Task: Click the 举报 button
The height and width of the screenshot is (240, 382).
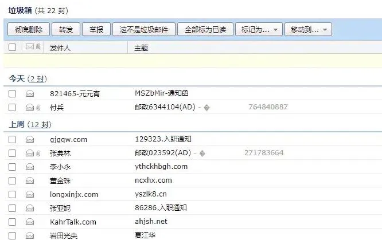Action: 96,29
